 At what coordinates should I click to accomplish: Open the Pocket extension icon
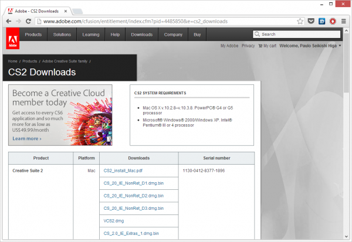click(x=311, y=21)
